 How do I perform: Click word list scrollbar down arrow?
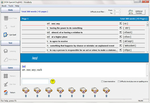(147, 52)
